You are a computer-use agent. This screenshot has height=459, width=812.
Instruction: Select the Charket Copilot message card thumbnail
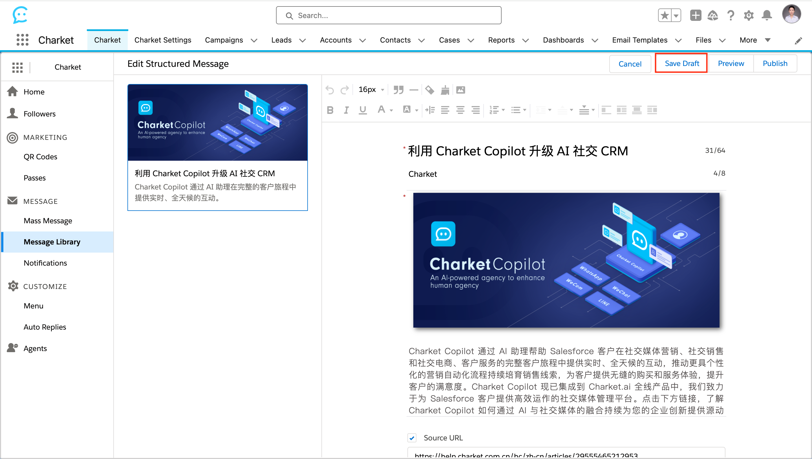tap(217, 122)
